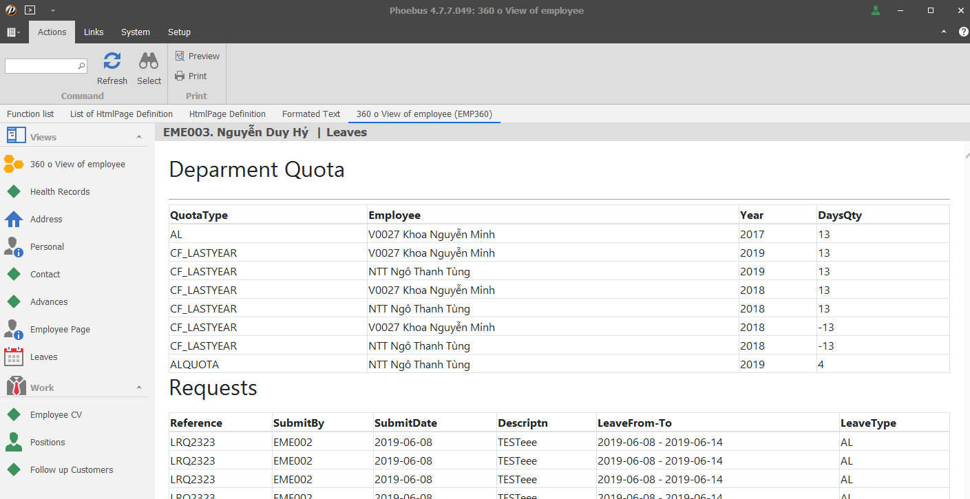The height and width of the screenshot is (499, 970).
Task: Open the Setup ribbon tab
Action: coord(180,32)
